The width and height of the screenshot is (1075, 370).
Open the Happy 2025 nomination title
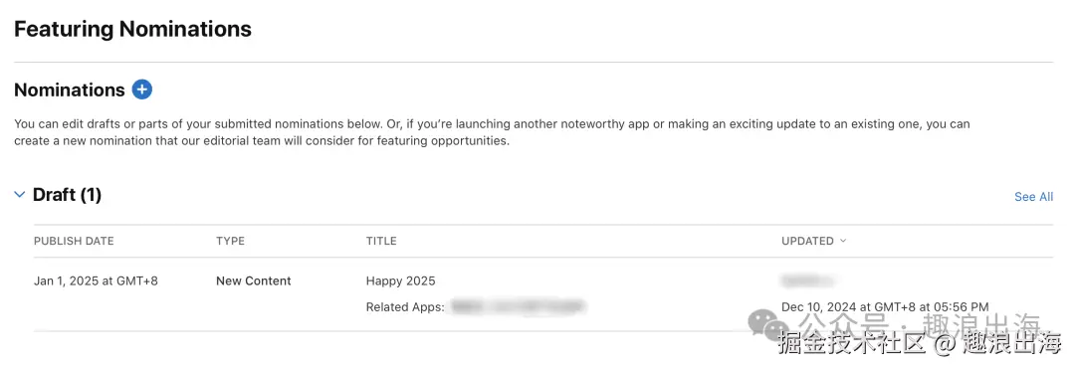point(400,280)
